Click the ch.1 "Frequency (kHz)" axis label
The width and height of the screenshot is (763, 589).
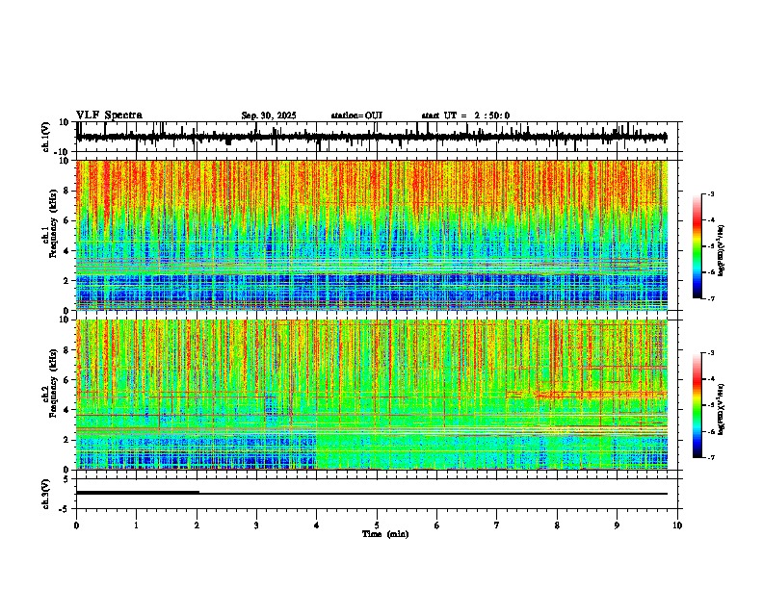tap(53, 223)
